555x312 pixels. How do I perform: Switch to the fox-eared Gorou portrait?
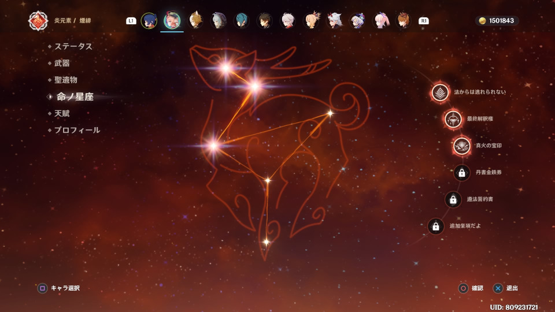(x=195, y=21)
